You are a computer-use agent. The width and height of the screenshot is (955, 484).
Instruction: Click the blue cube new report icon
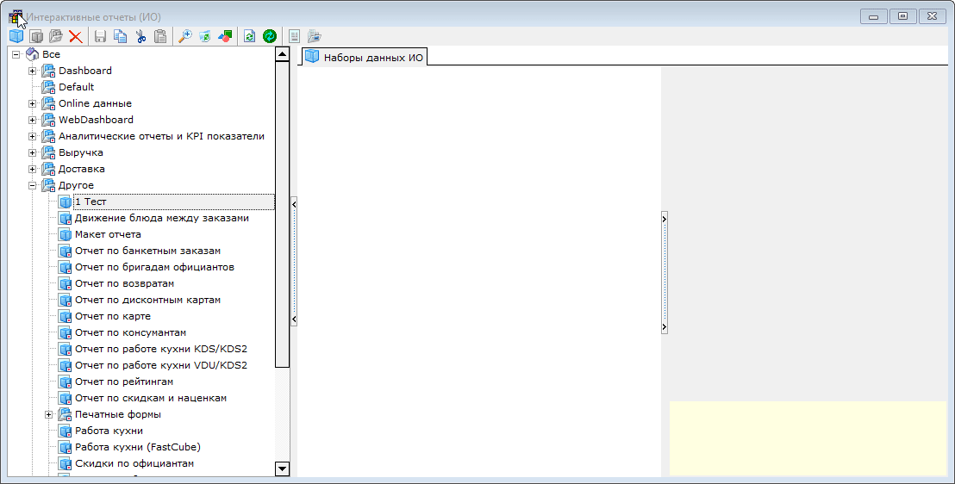(x=16, y=36)
